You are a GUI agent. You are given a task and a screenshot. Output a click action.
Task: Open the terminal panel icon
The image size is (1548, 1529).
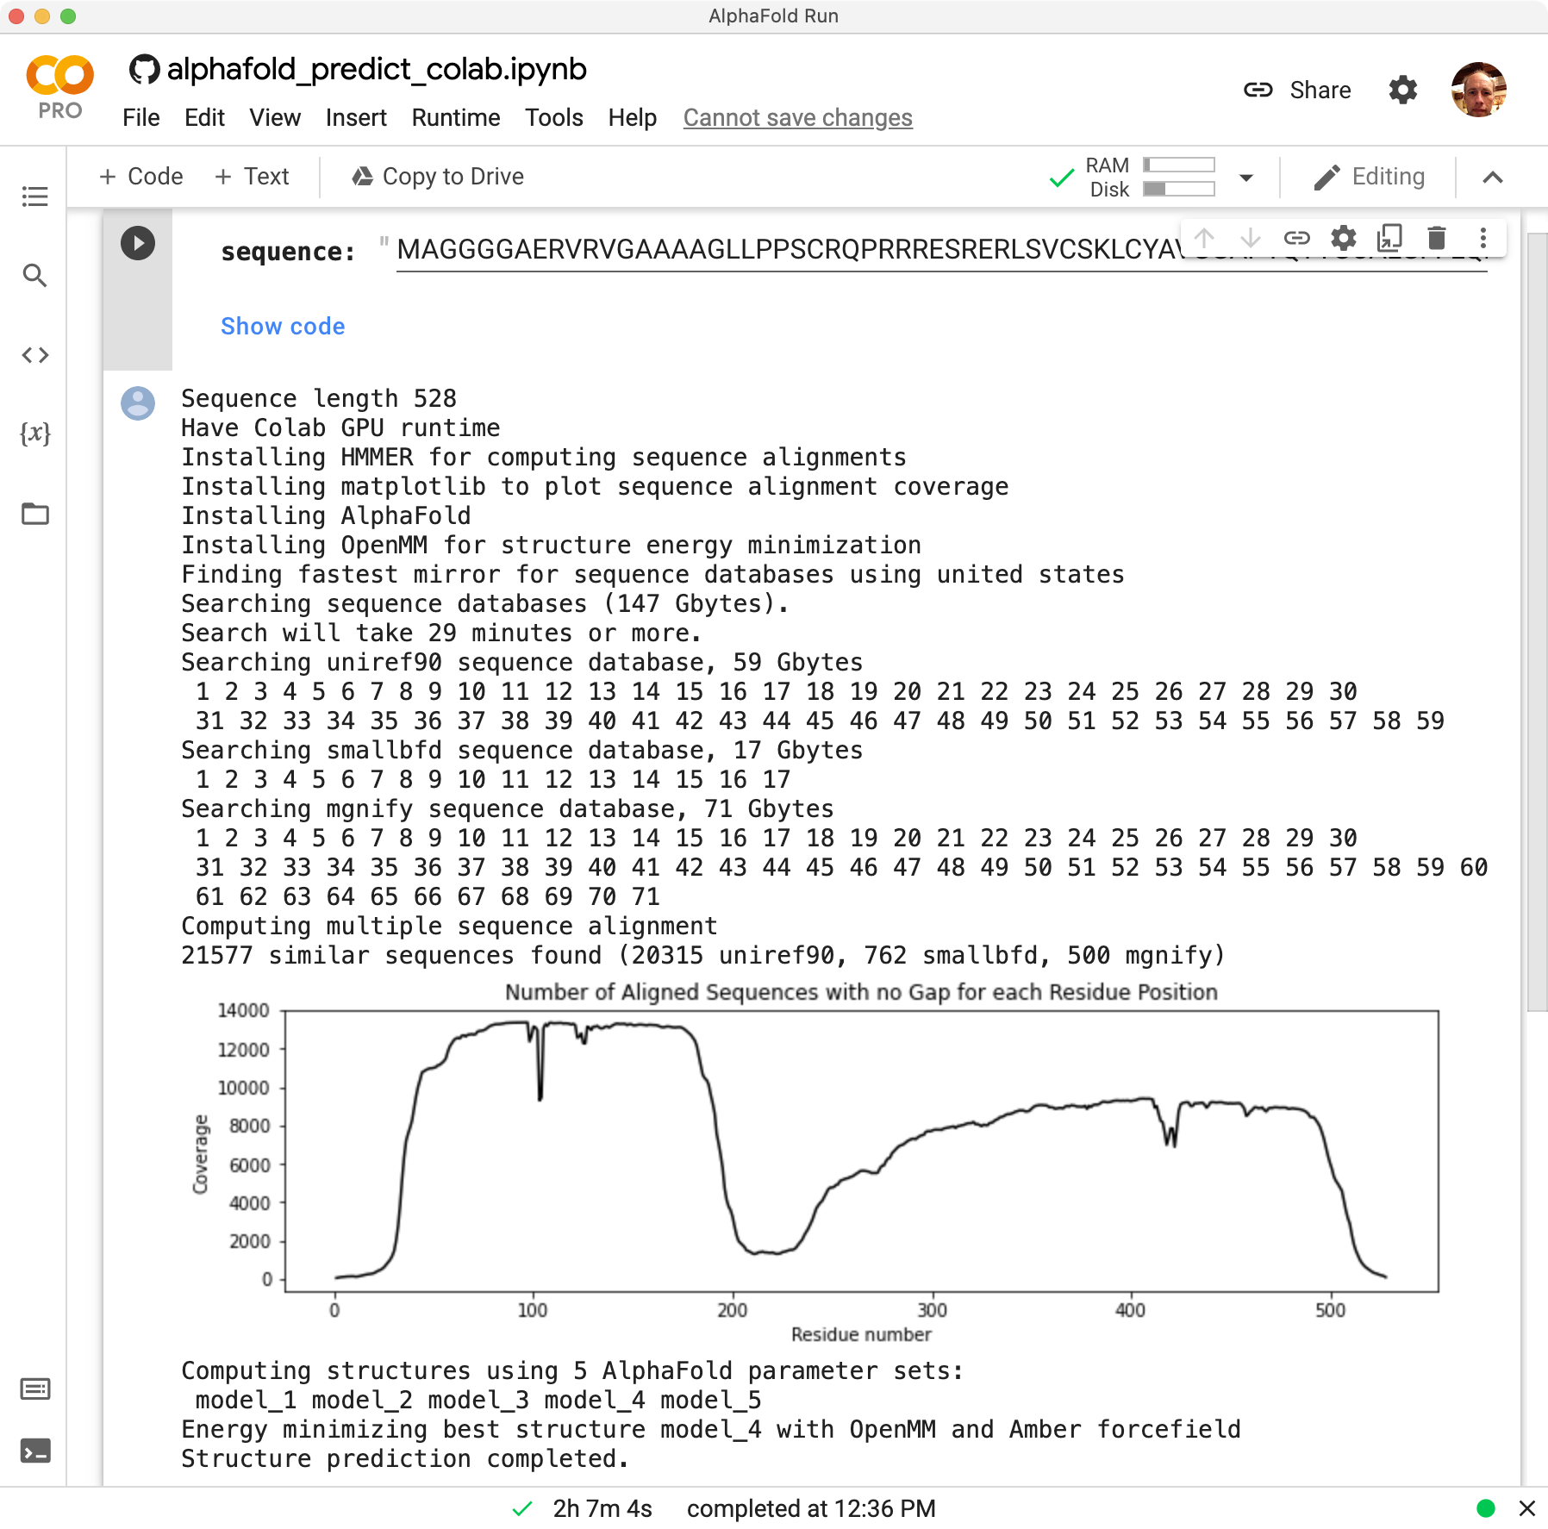[x=35, y=1451]
